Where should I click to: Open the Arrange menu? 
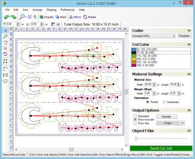[x=37, y=10]
